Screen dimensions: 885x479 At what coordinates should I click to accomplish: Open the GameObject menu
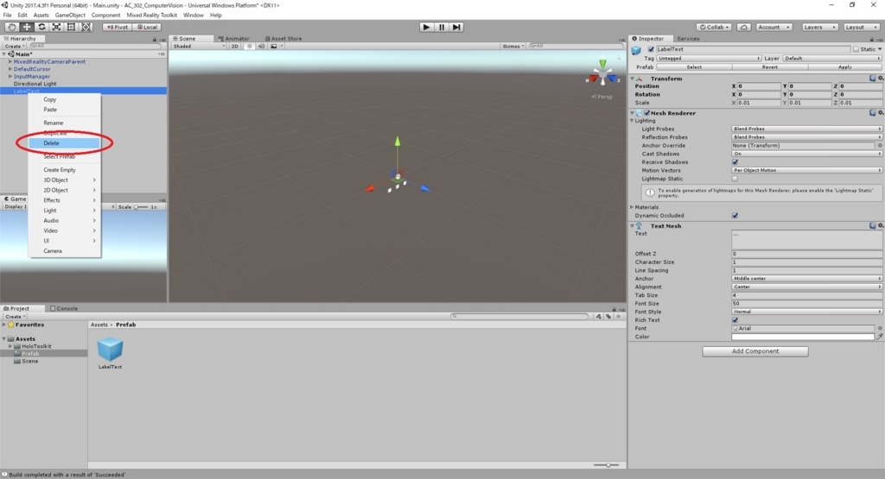click(70, 16)
